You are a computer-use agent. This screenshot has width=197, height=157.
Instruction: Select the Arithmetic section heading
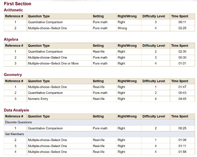13,10
